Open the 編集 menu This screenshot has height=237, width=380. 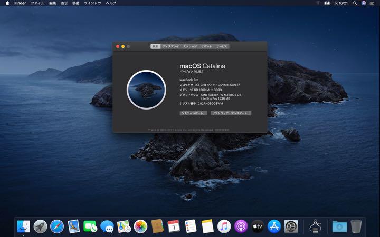[53, 3]
